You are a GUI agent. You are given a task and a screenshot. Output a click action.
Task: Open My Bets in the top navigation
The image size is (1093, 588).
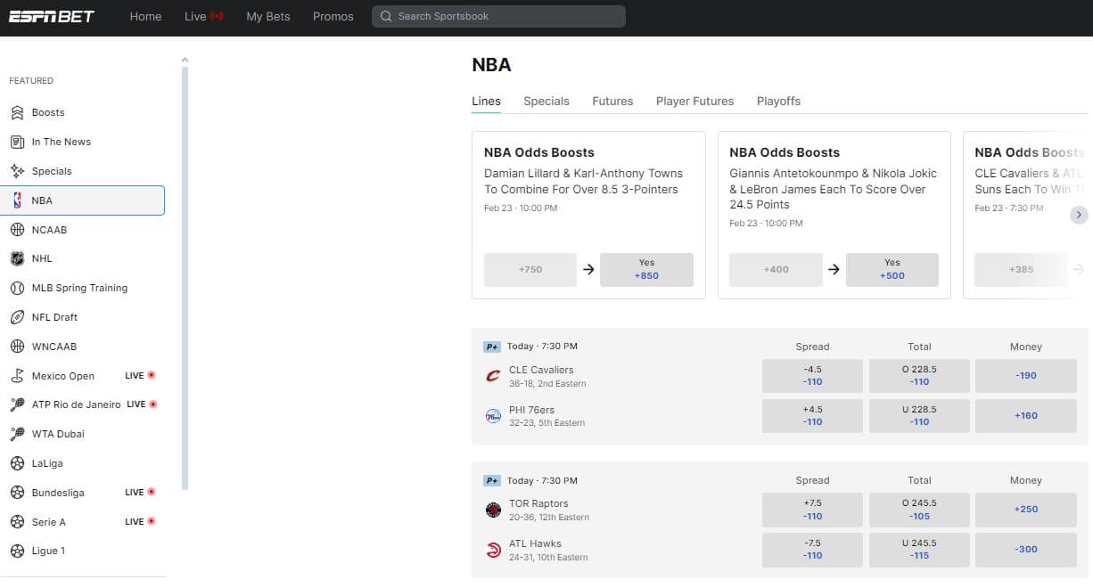tap(268, 16)
